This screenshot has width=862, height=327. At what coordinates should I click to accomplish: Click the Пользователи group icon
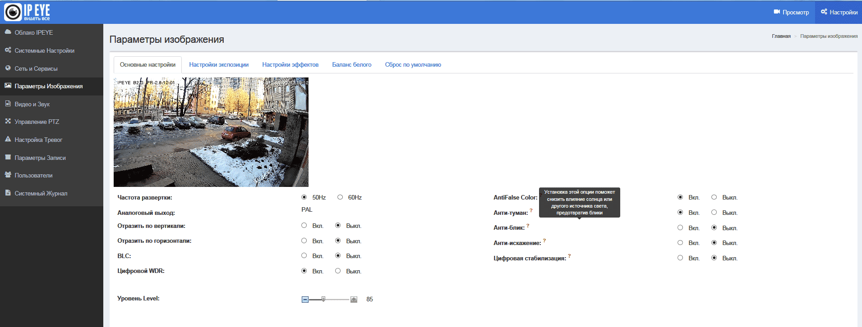click(8, 175)
